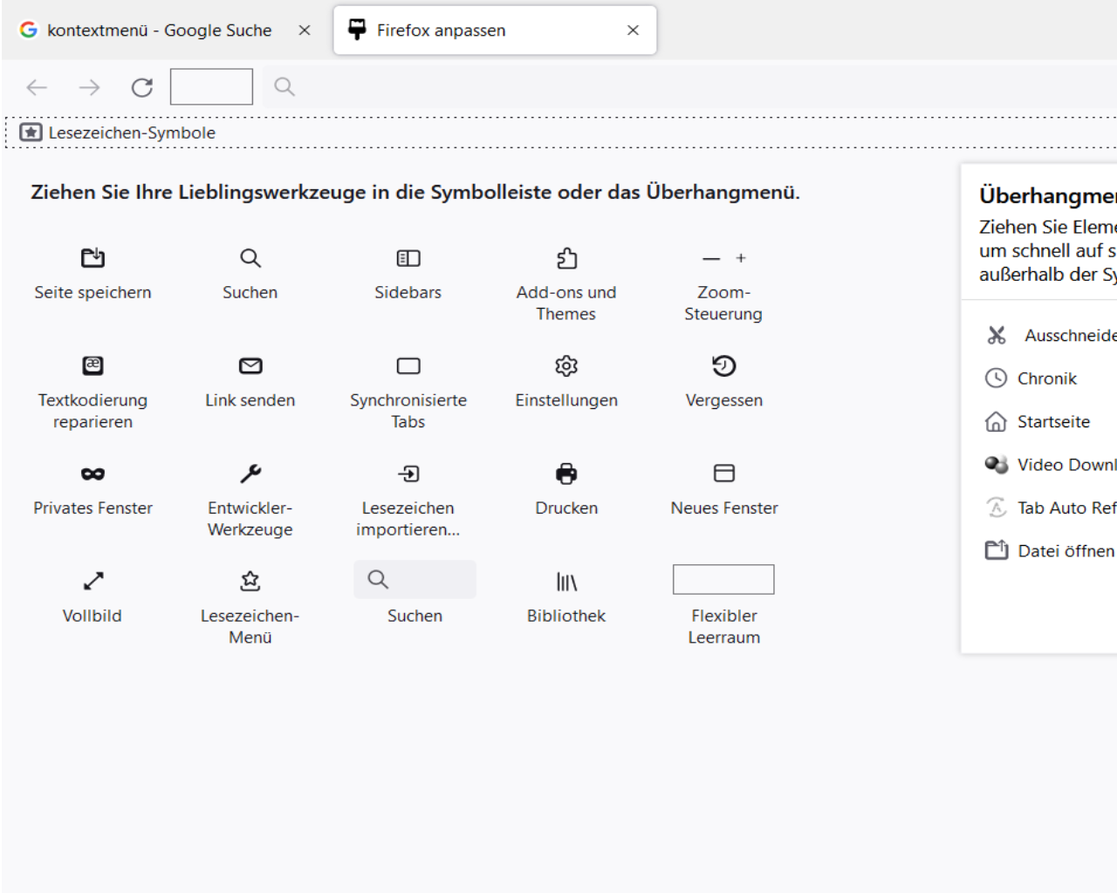Click the Drucken printer icon

click(566, 474)
